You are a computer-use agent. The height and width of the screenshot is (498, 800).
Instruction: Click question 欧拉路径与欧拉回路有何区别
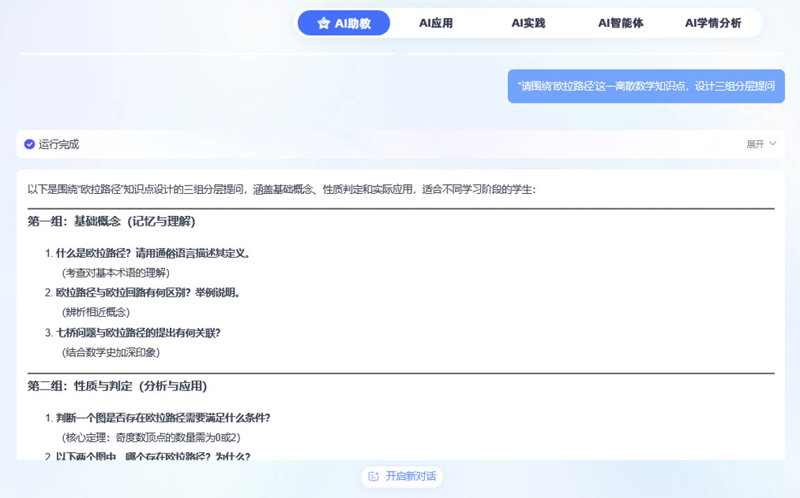click(x=147, y=292)
